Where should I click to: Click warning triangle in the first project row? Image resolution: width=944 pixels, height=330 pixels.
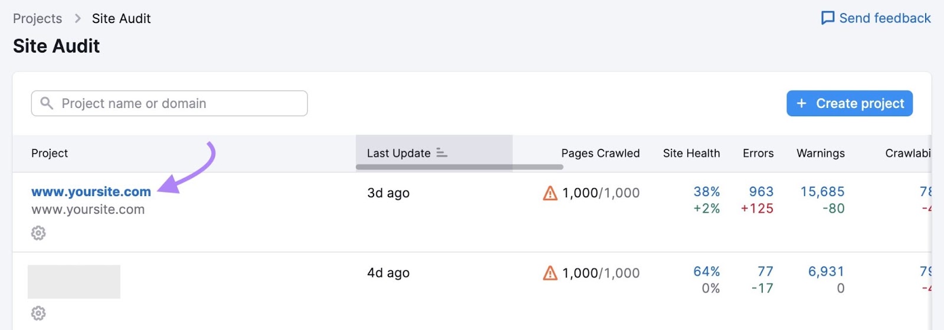click(550, 193)
